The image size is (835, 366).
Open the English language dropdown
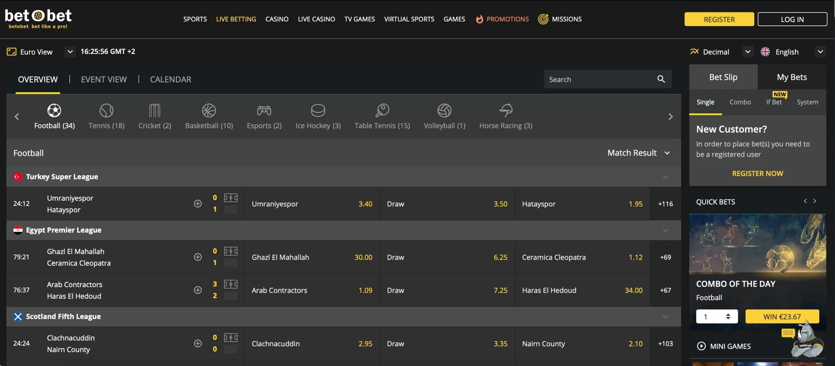pyautogui.click(x=820, y=52)
